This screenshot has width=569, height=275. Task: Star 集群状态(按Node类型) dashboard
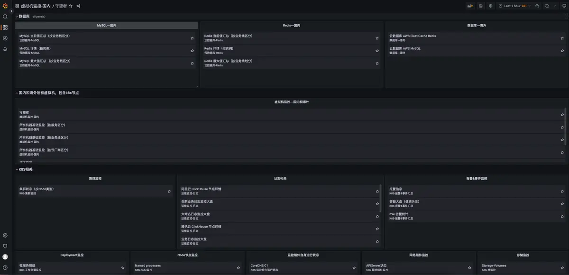tap(169, 191)
